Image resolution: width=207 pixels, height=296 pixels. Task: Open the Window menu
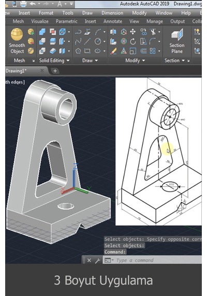164,13
